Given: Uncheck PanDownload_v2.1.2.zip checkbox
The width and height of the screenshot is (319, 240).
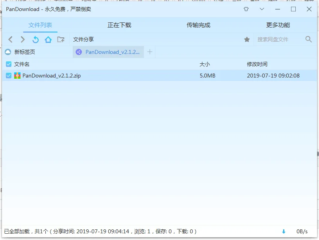Looking at the screenshot, I should 9,76.
